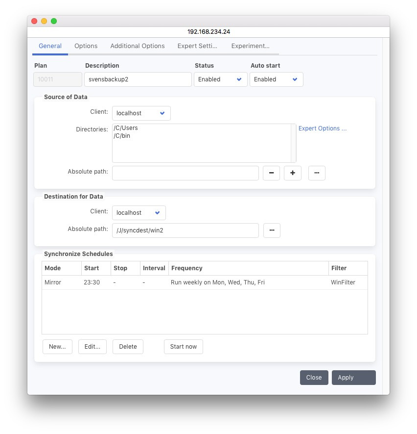Expand the source Client dropdown
Viewport: 417px width, 434px height.
[141, 113]
